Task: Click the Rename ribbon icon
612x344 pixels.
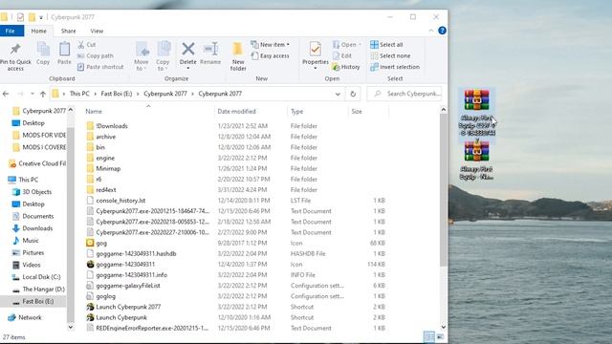Action: pos(210,49)
